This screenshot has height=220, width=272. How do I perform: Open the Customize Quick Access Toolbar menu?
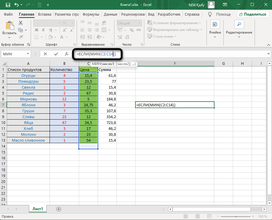coord(48,5)
